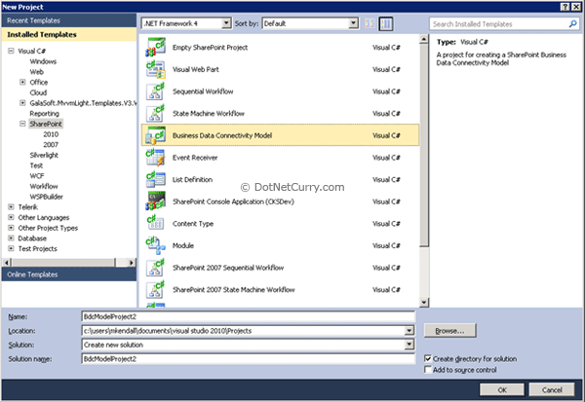Pick SharePoint 2007 Sequential Workflow icon

point(155,267)
